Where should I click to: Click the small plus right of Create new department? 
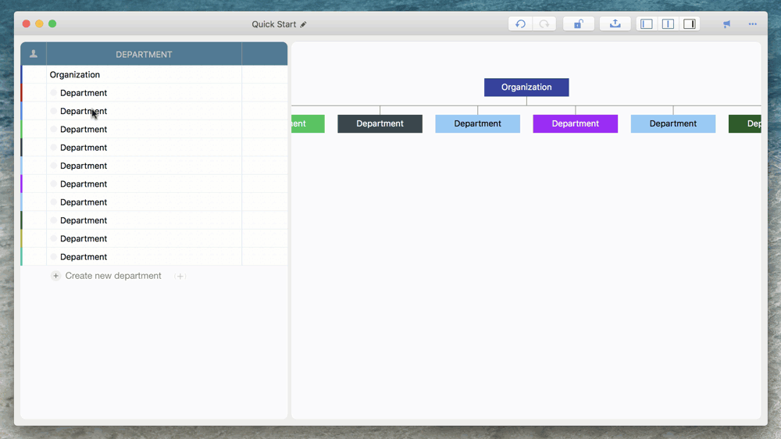[x=180, y=277]
